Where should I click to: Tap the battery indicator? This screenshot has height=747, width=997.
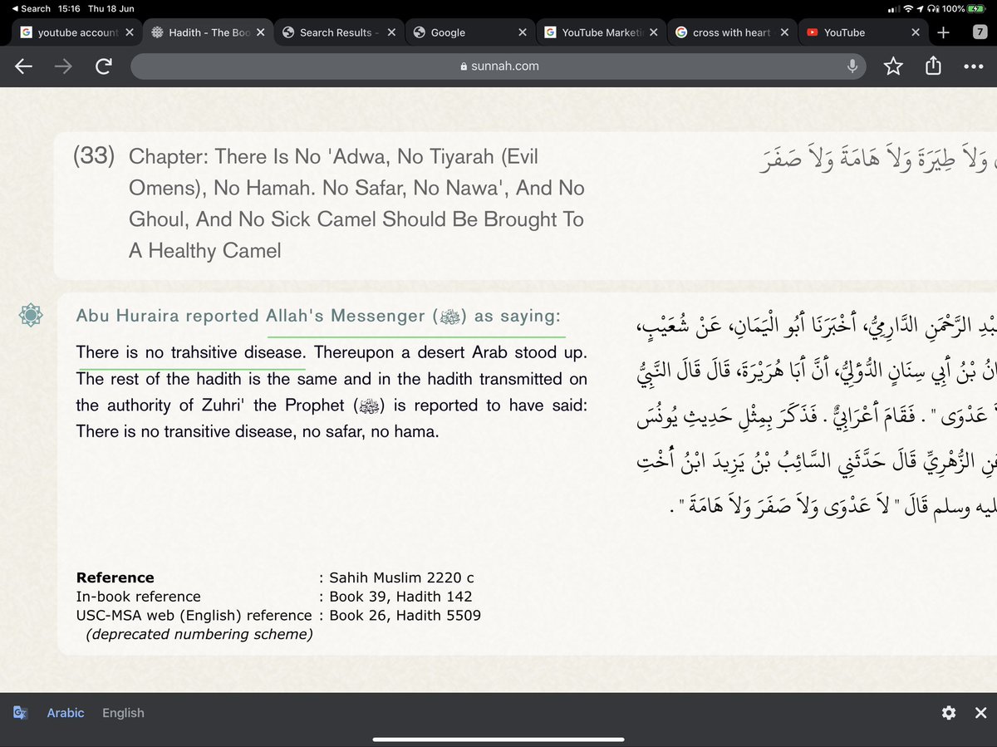(x=975, y=8)
